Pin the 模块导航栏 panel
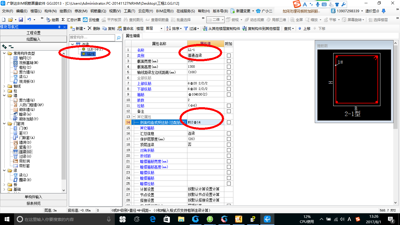Image resolution: width=400 pixels, height=225 pixels. (x=59, y=27)
